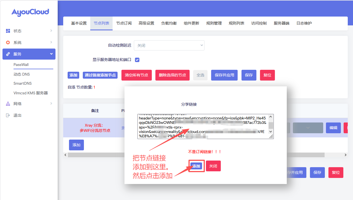This screenshot has height=200, width=353.
Task: Click inside the 分享链接 text area
Action: pos(203,126)
